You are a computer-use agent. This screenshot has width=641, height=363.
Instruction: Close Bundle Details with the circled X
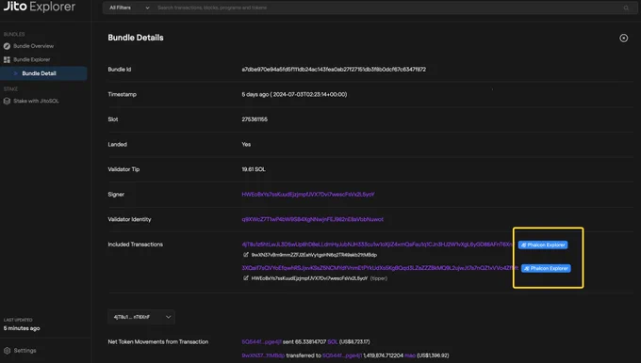623,38
